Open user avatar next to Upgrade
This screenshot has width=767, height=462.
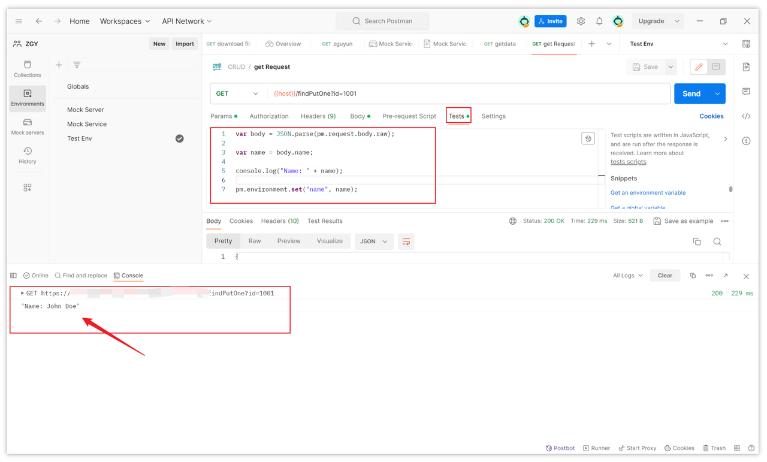[x=618, y=21]
